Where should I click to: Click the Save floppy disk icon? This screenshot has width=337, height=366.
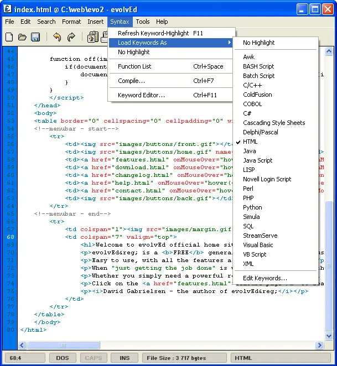coord(35,37)
